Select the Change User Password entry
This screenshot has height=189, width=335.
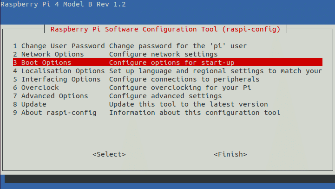pyautogui.click(x=59, y=46)
